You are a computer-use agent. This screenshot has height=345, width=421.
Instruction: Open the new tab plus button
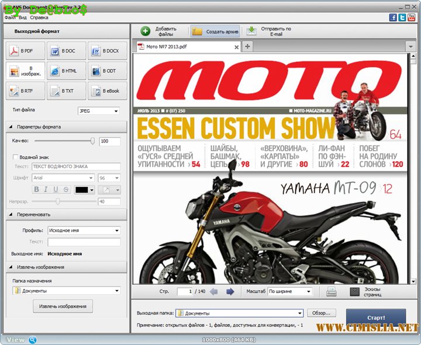point(248,47)
